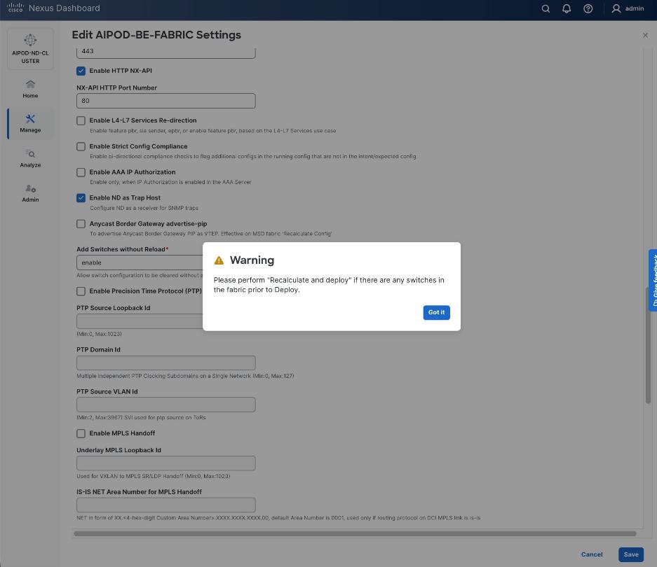Cancel editing the fabric settings
Image resolution: width=657 pixels, height=567 pixels.
point(591,554)
